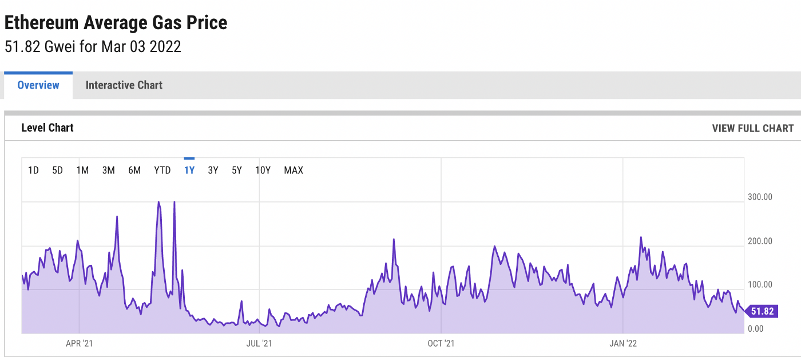This screenshot has height=357, width=801.
Task: Select the 1M time range
Action: [82, 170]
